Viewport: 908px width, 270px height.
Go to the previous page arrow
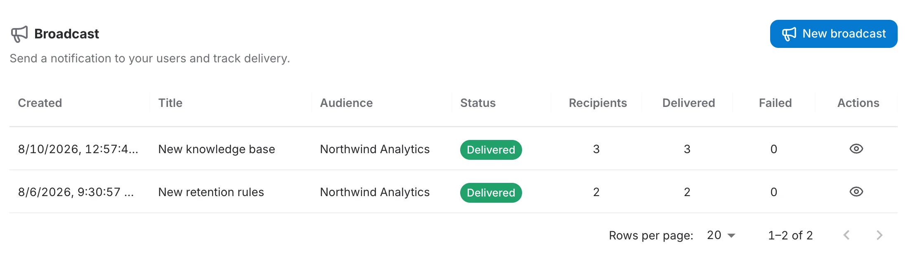(847, 235)
